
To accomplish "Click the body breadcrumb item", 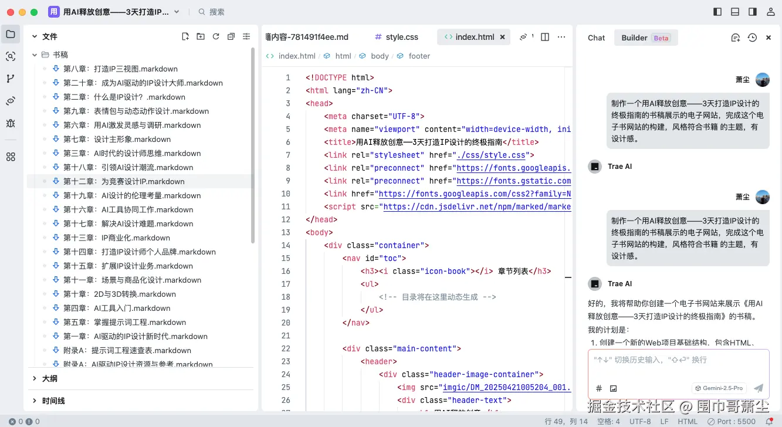I will (380, 56).
